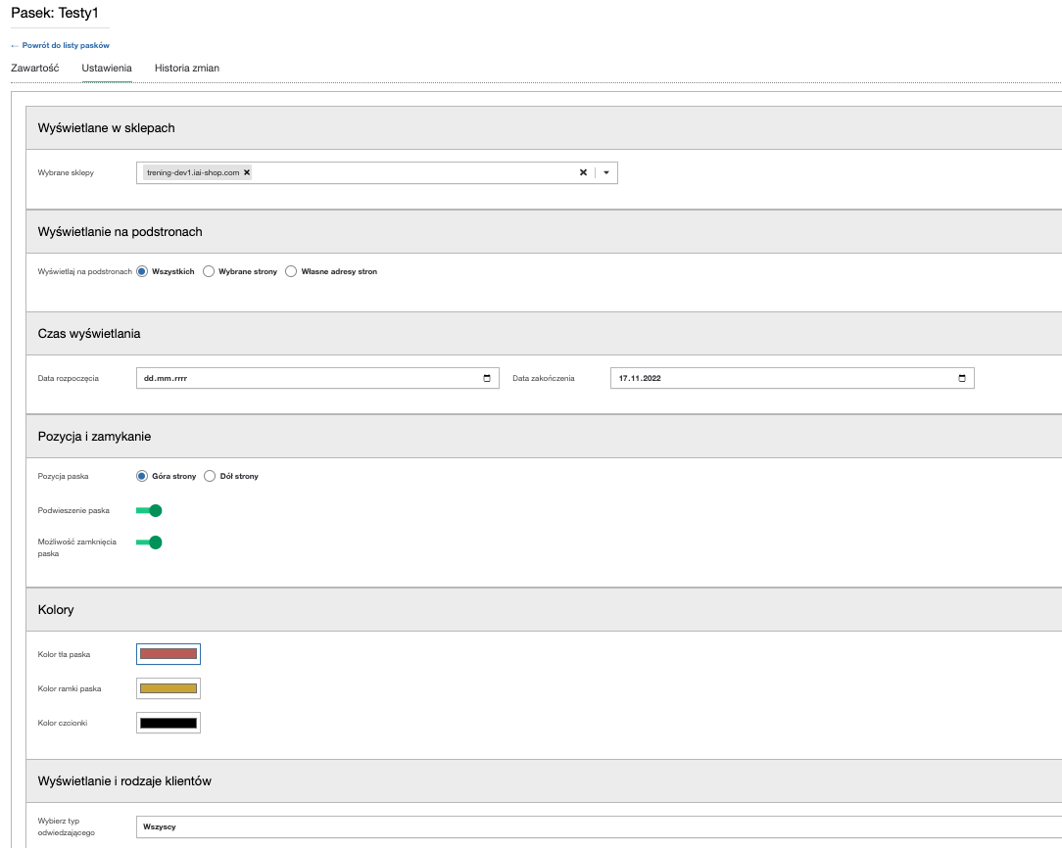The image size is (1062, 848).
Task: Open the Wybrane sklepy dropdown arrow
Action: [x=606, y=172]
